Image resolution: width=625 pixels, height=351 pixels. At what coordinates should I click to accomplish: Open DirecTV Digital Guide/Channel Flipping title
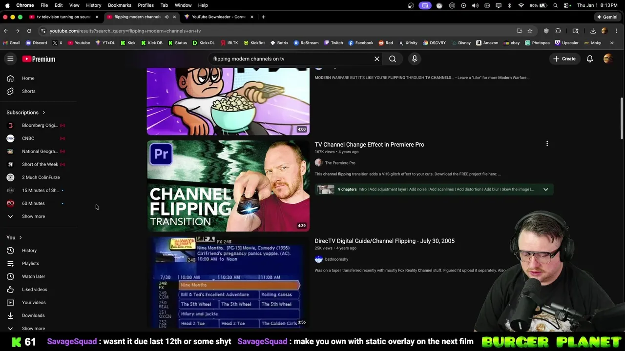[x=384, y=241]
